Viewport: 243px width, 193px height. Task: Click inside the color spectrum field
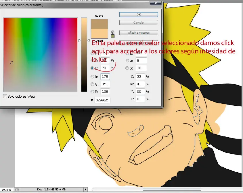(x=40, y=55)
